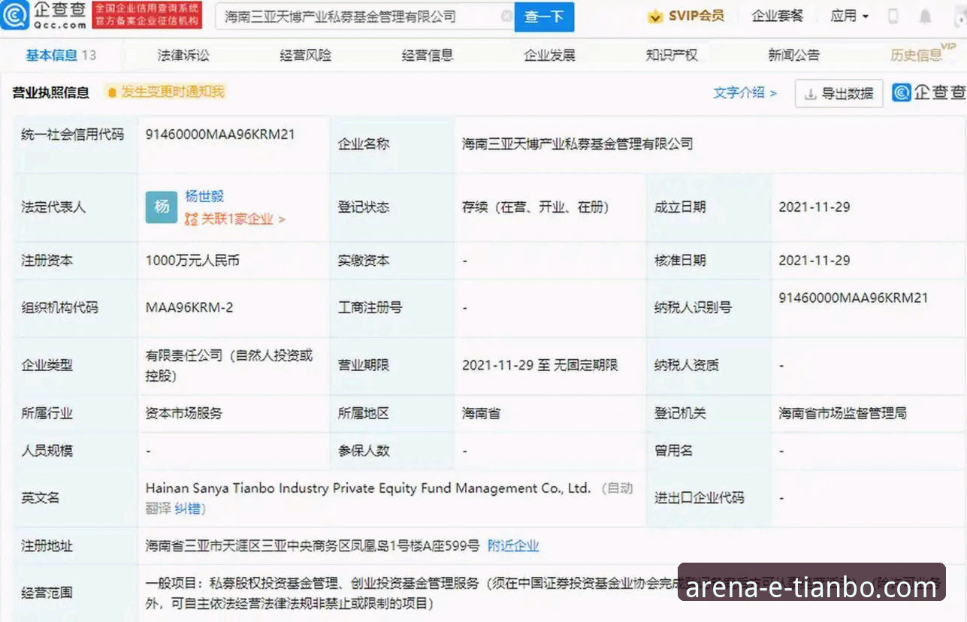Click 发生变更时通知我 notification button

(165, 92)
